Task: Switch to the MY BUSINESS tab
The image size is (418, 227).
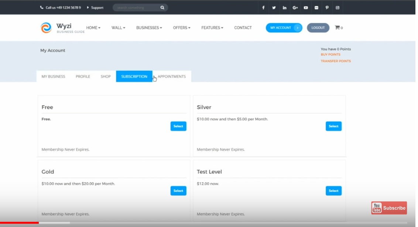Action: pyautogui.click(x=53, y=76)
